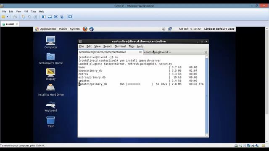
Task: Open GNOME Places menu
Action: (63, 29)
